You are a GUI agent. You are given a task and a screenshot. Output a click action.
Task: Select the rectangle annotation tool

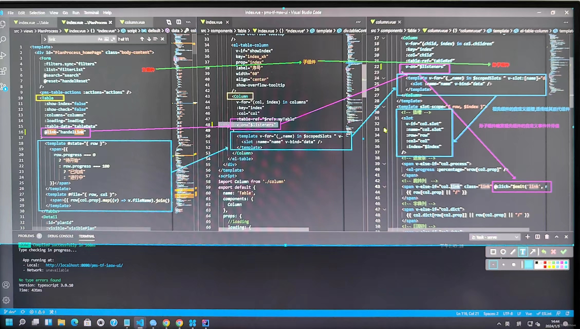[x=493, y=252]
